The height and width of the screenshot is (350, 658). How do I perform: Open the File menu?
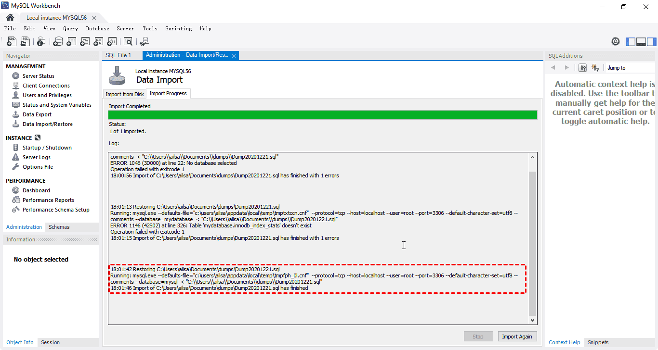tap(10, 28)
